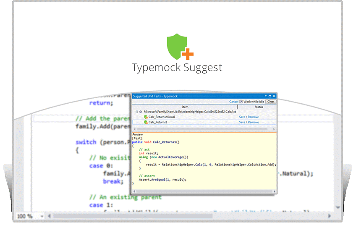356x225 pixels.
Task: Remove the Calc_Returns1 suggested test
Action: [253, 122]
